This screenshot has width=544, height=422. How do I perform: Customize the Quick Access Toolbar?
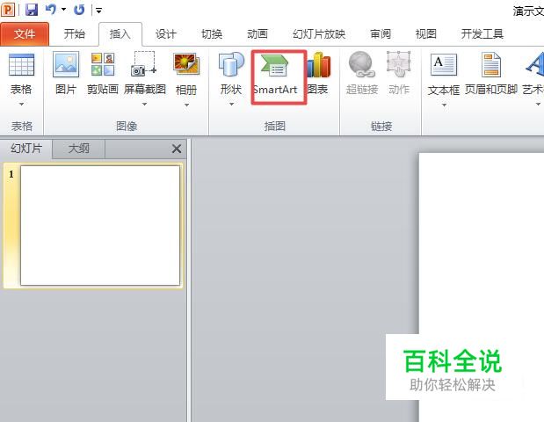pyautogui.click(x=99, y=11)
